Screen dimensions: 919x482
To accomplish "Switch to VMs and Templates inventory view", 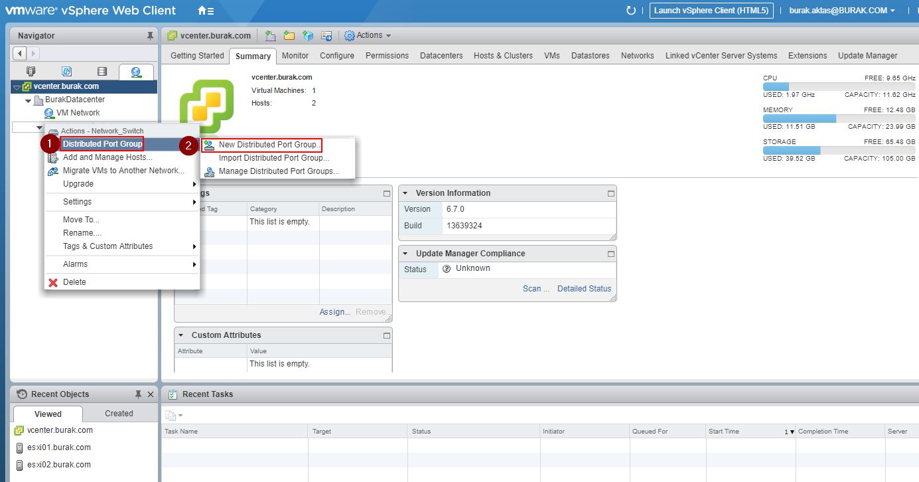I will pos(66,71).
